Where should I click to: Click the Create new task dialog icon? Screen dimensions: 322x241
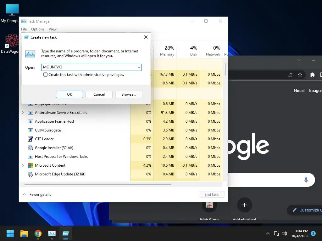coord(26,37)
